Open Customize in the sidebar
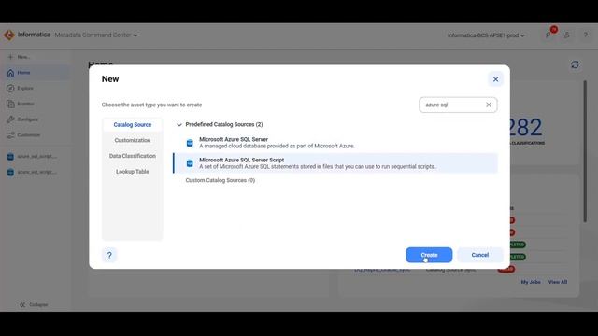Screen dimensions: 598x336 [36, 134]
